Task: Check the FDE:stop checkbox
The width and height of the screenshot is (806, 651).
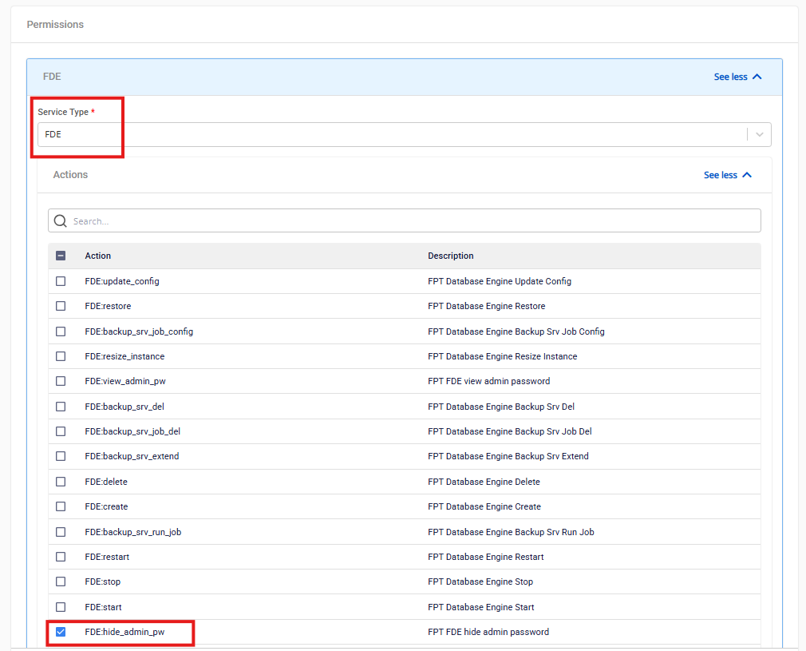Action: point(61,582)
